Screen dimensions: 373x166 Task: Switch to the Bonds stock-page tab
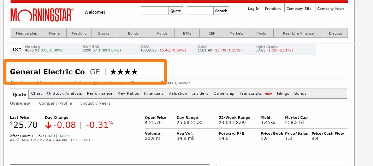coord(300,93)
